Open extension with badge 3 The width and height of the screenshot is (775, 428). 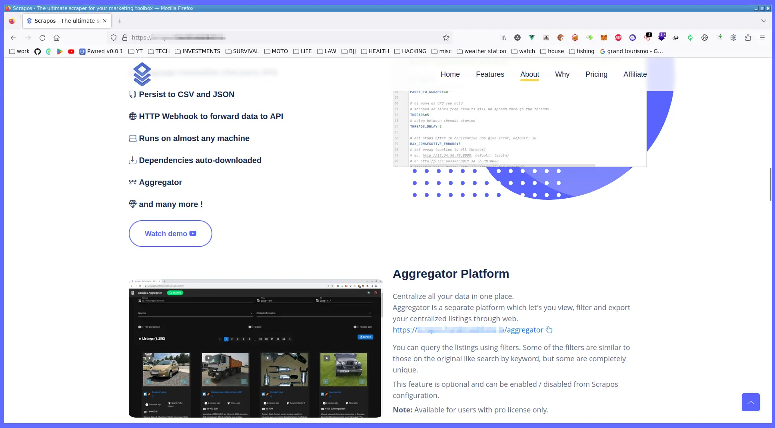[x=647, y=37]
